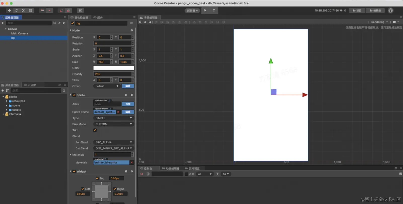This screenshot has height=204, width=403.
Task: Remove the builtin-2d-sprite material with X
Action: click(132, 162)
